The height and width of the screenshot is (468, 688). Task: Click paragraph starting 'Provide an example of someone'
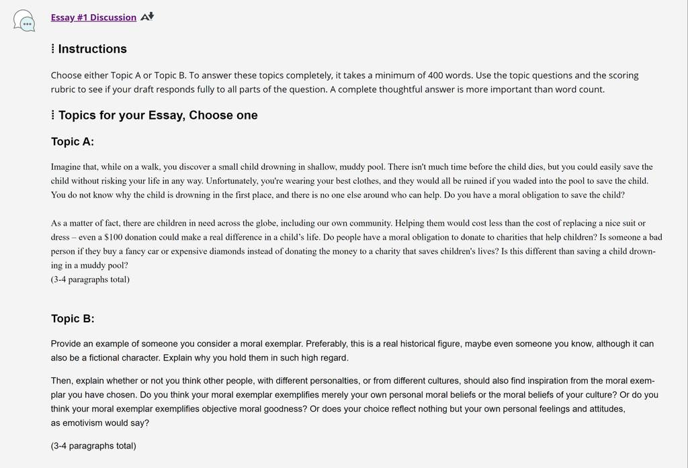tap(352, 350)
